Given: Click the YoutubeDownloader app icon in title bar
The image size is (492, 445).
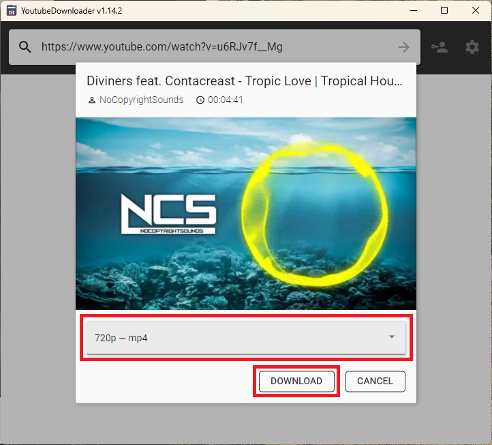Looking at the screenshot, I should [12, 10].
